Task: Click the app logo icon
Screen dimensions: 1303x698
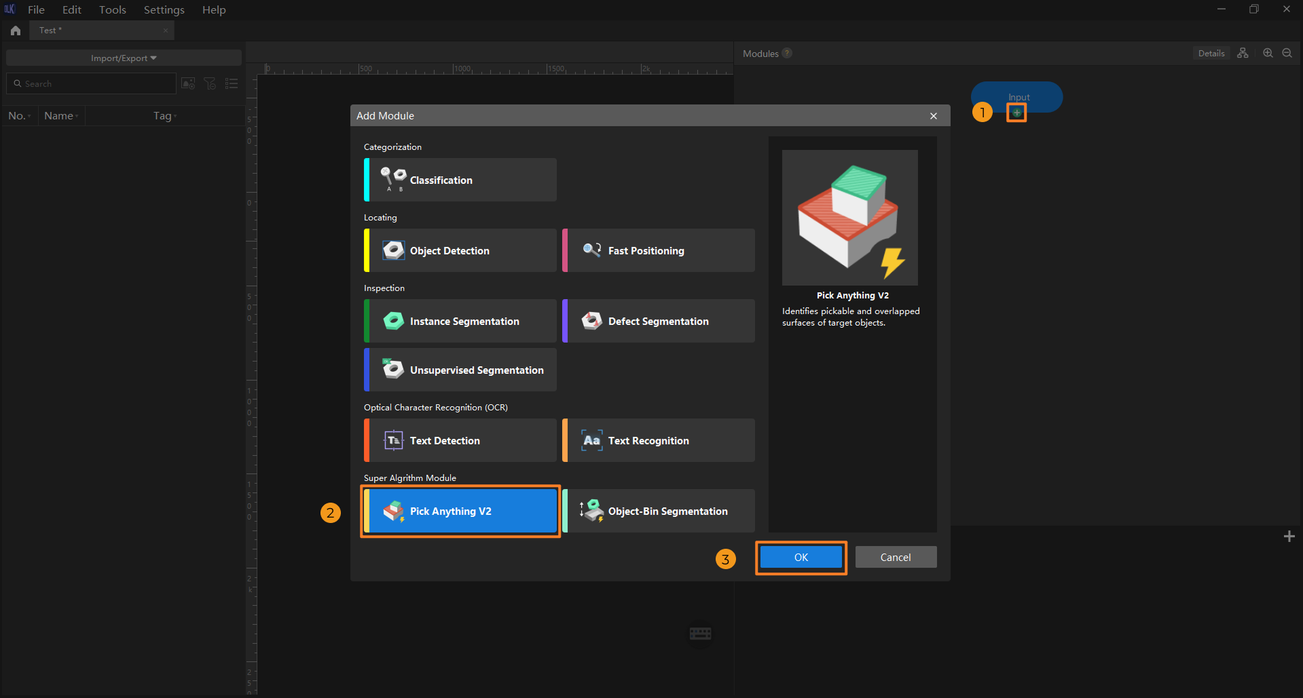Action: tap(10, 9)
